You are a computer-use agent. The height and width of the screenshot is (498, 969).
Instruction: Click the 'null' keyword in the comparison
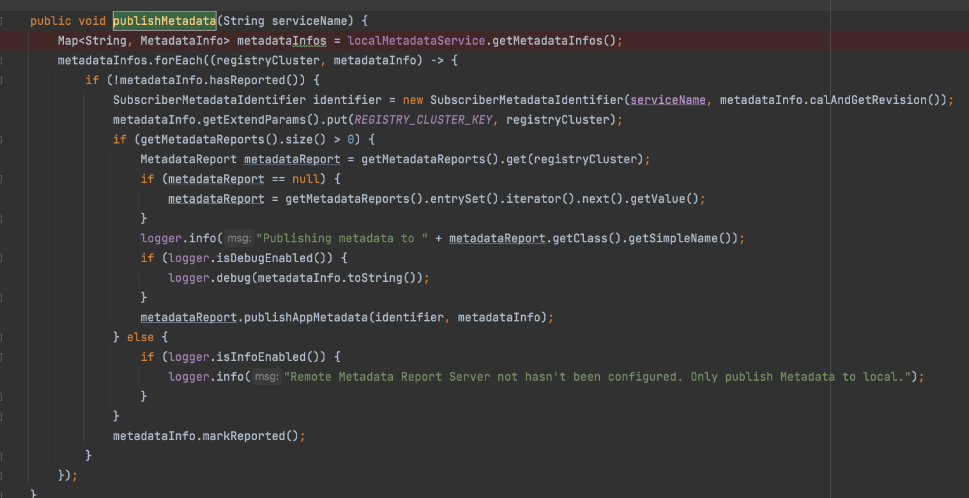[x=306, y=179]
